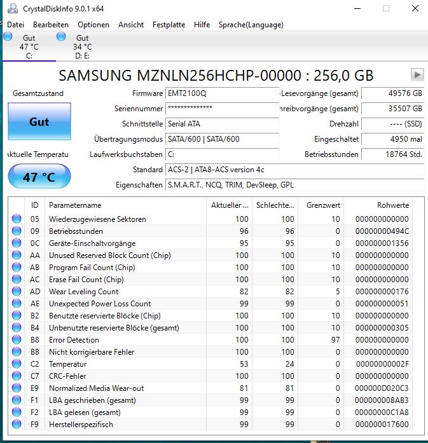
Task: Click the Grenzwert column header
Action: pyautogui.click(x=321, y=205)
